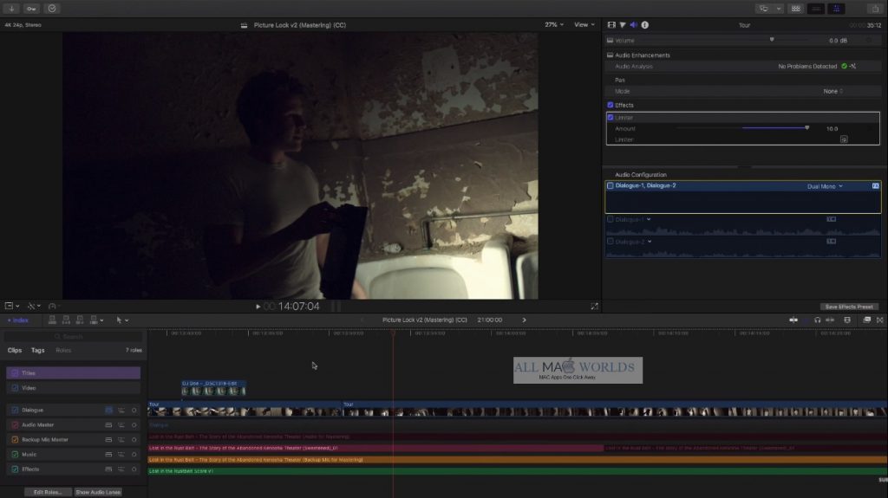This screenshot has width=888, height=498.
Task: Open the Video inspector filmstrip icon
Action: pos(611,25)
